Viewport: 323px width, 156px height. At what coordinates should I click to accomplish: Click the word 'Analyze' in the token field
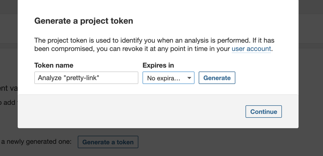[x=50, y=78]
